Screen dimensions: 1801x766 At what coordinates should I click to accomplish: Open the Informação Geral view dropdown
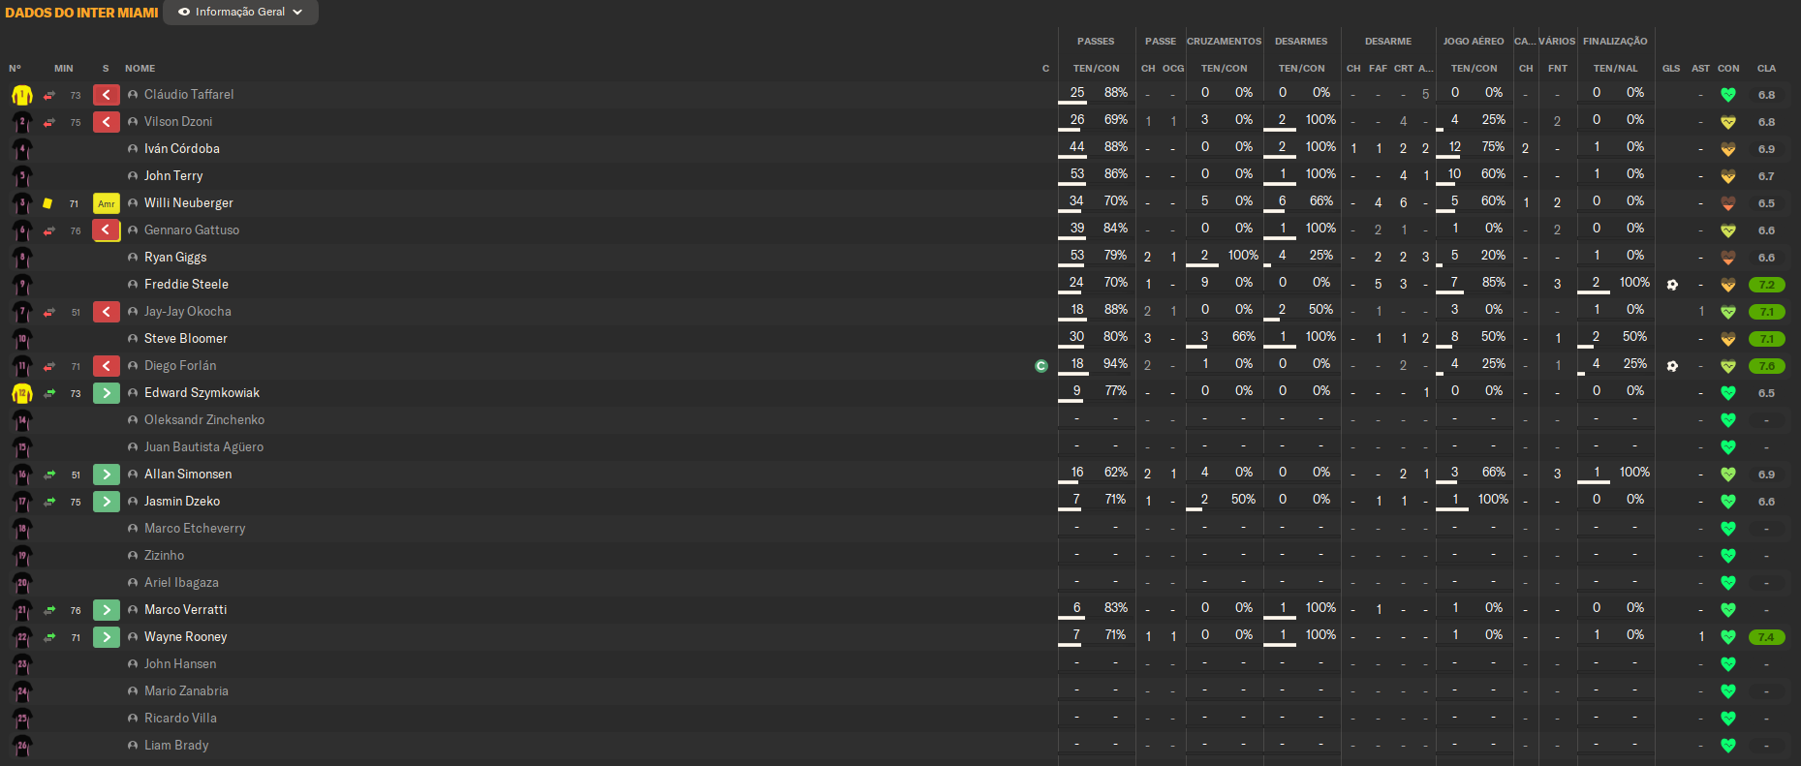tap(240, 13)
